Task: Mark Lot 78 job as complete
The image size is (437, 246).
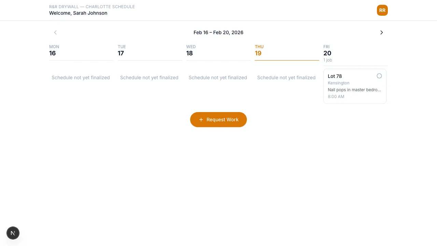Action: pos(379,76)
